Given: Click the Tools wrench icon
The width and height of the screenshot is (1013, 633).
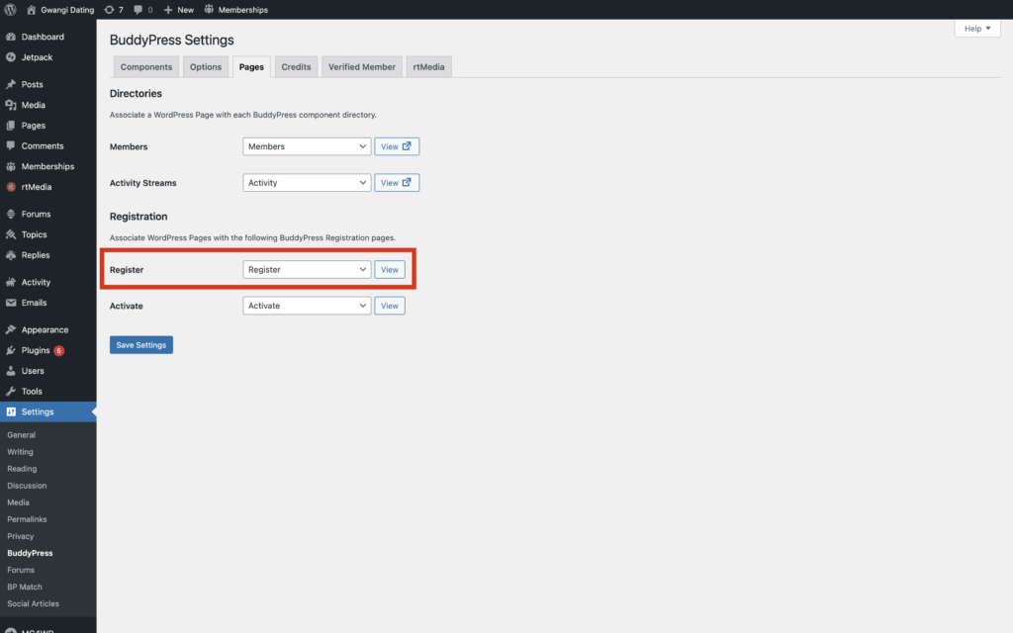Looking at the screenshot, I should click(x=11, y=392).
